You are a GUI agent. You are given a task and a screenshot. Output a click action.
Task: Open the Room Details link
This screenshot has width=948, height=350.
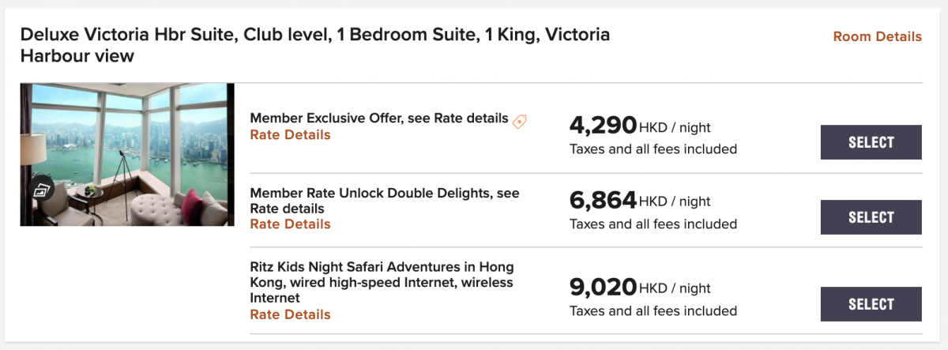pos(877,36)
